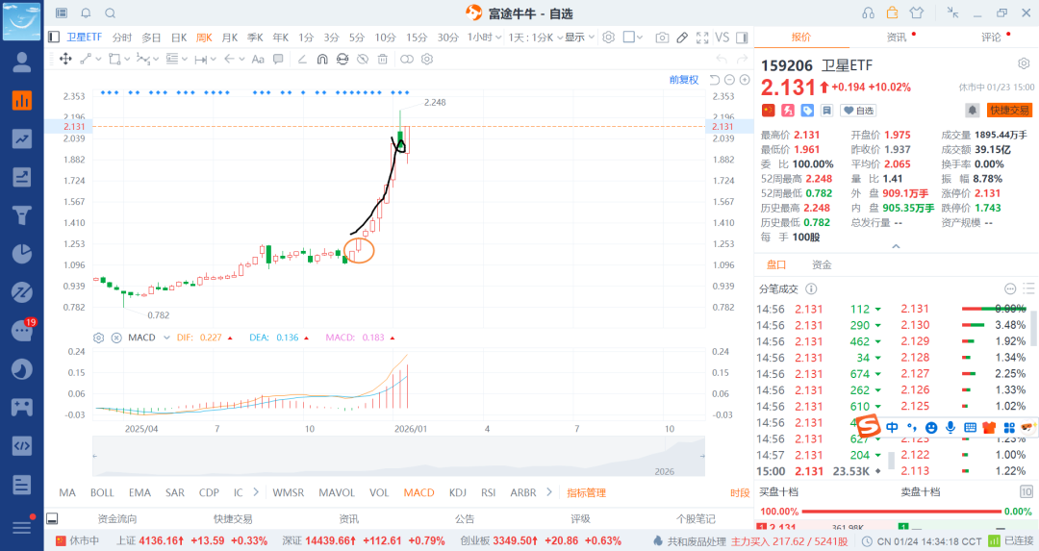Open the 资金流向 bottom tab
Image resolution: width=1039 pixels, height=551 pixels.
coord(117,518)
